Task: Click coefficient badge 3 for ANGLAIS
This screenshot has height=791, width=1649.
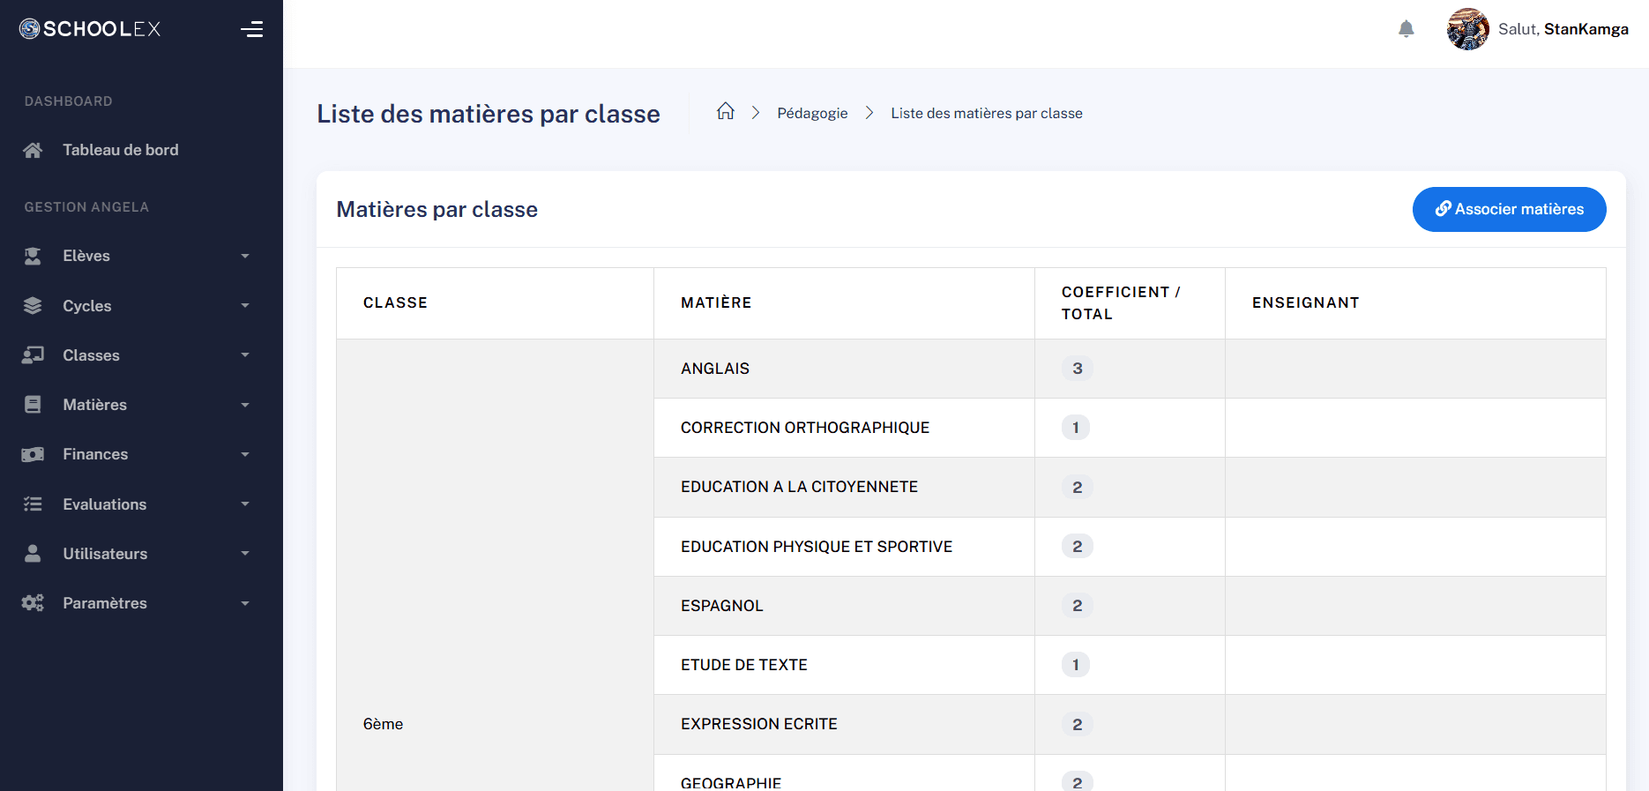Action: pos(1077,369)
